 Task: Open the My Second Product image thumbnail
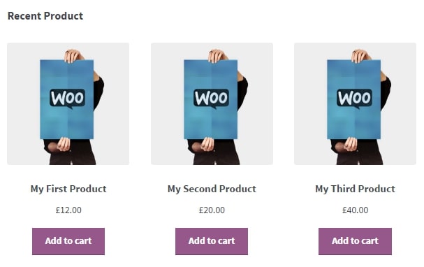pos(212,103)
